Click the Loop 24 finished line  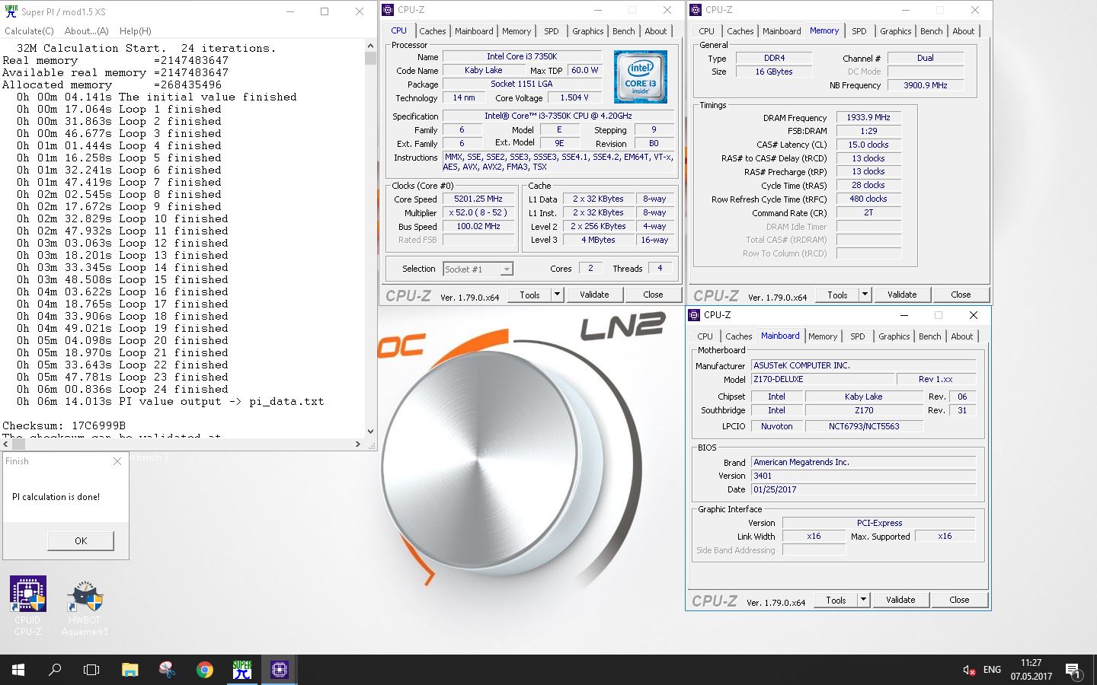[x=122, y=389]
